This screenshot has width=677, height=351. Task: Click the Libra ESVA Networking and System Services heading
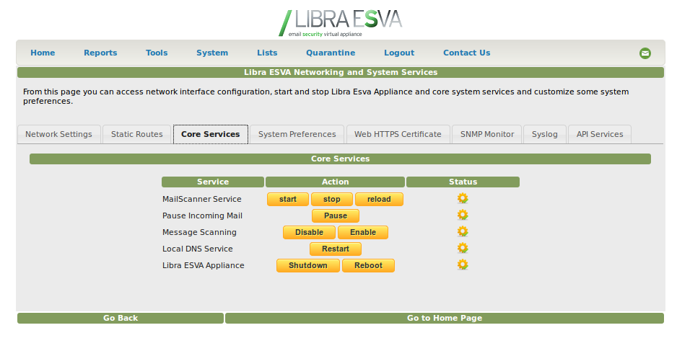click(341, 72)
